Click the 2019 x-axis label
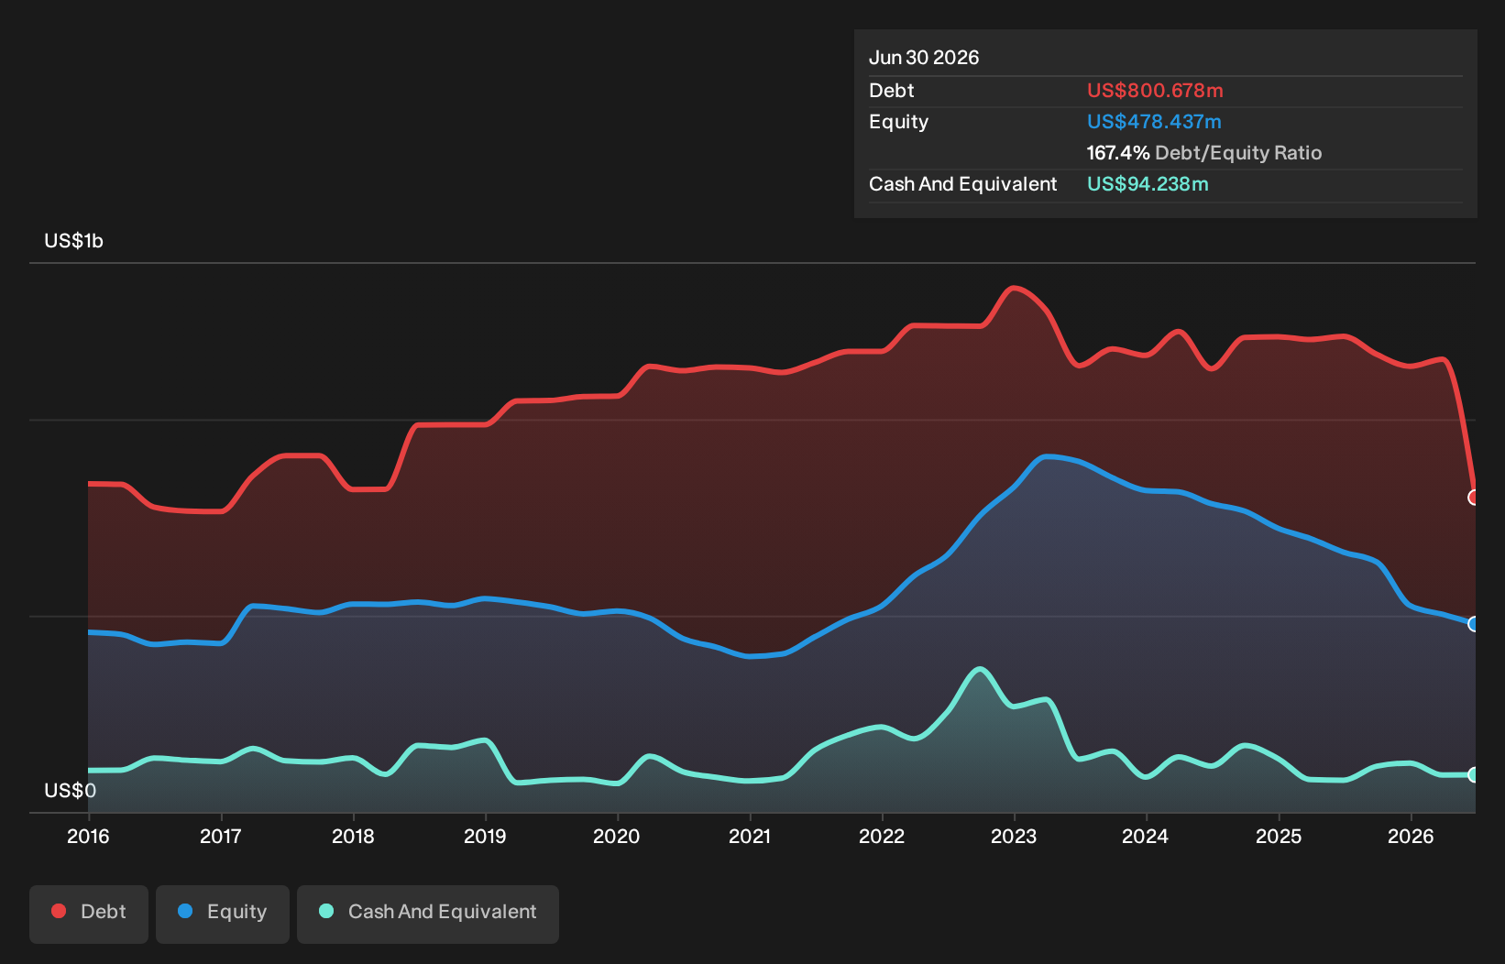This screenshot has height=964, width=1505. [485, 836]
